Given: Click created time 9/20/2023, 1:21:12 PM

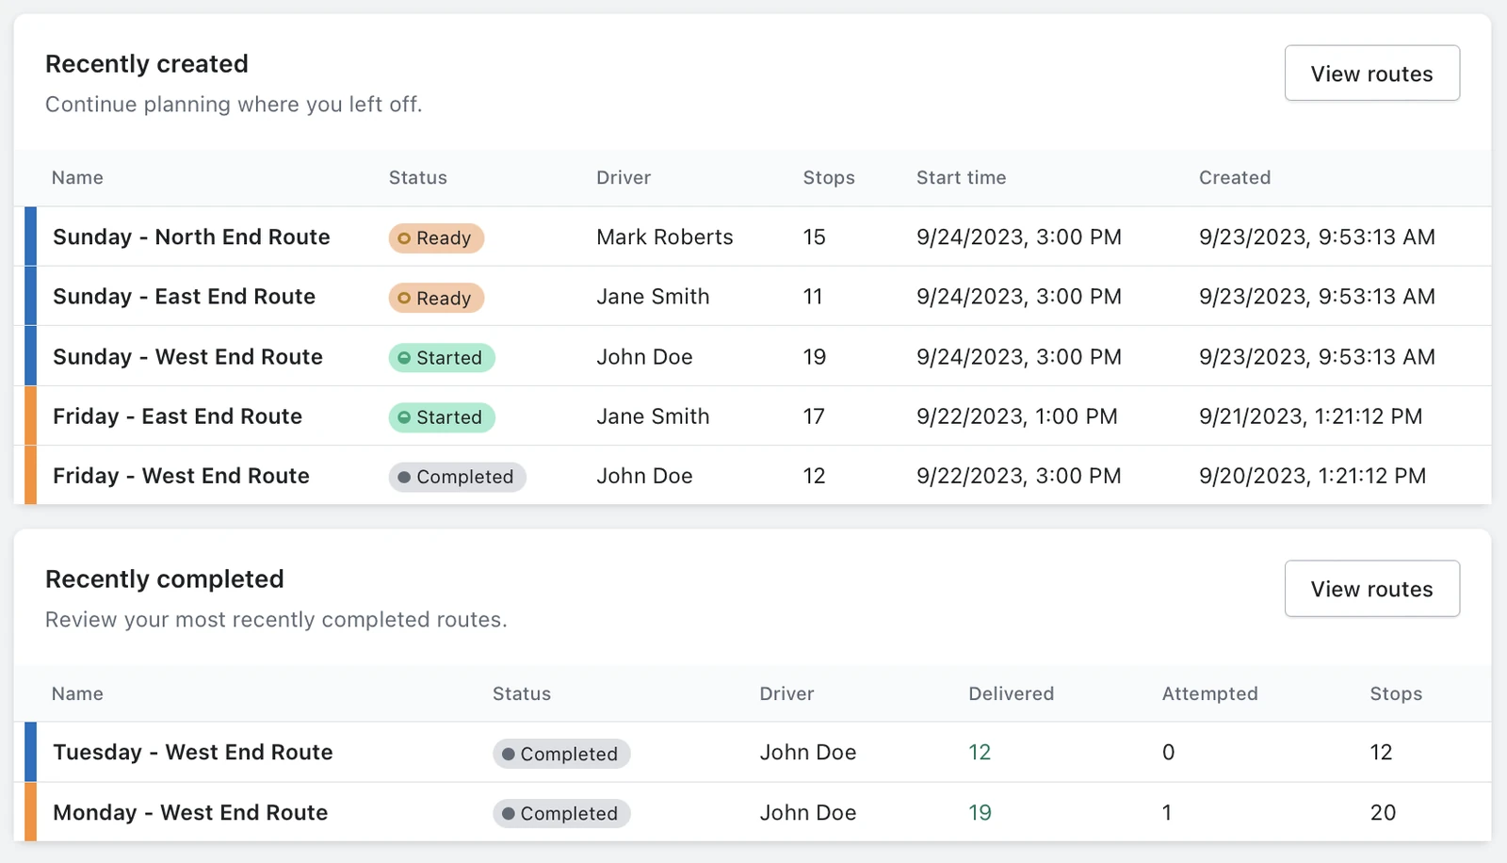Looking at the screenshot, I should point(1312,476).
